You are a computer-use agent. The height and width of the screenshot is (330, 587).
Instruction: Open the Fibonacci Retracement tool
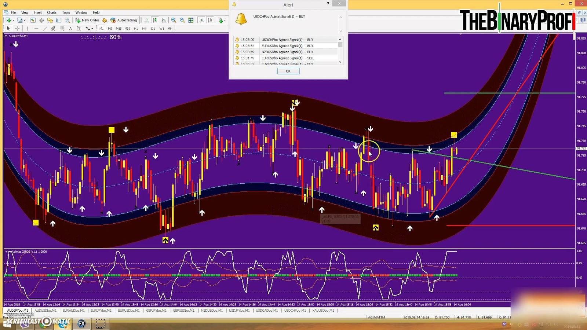click(x=62, y=28)
